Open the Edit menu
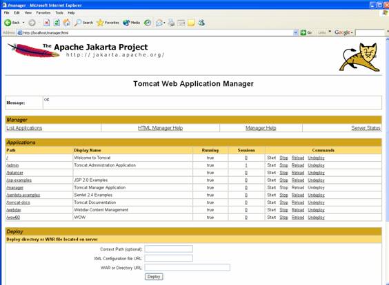Screen dimensions: 389x285 [x=17, y=12]
